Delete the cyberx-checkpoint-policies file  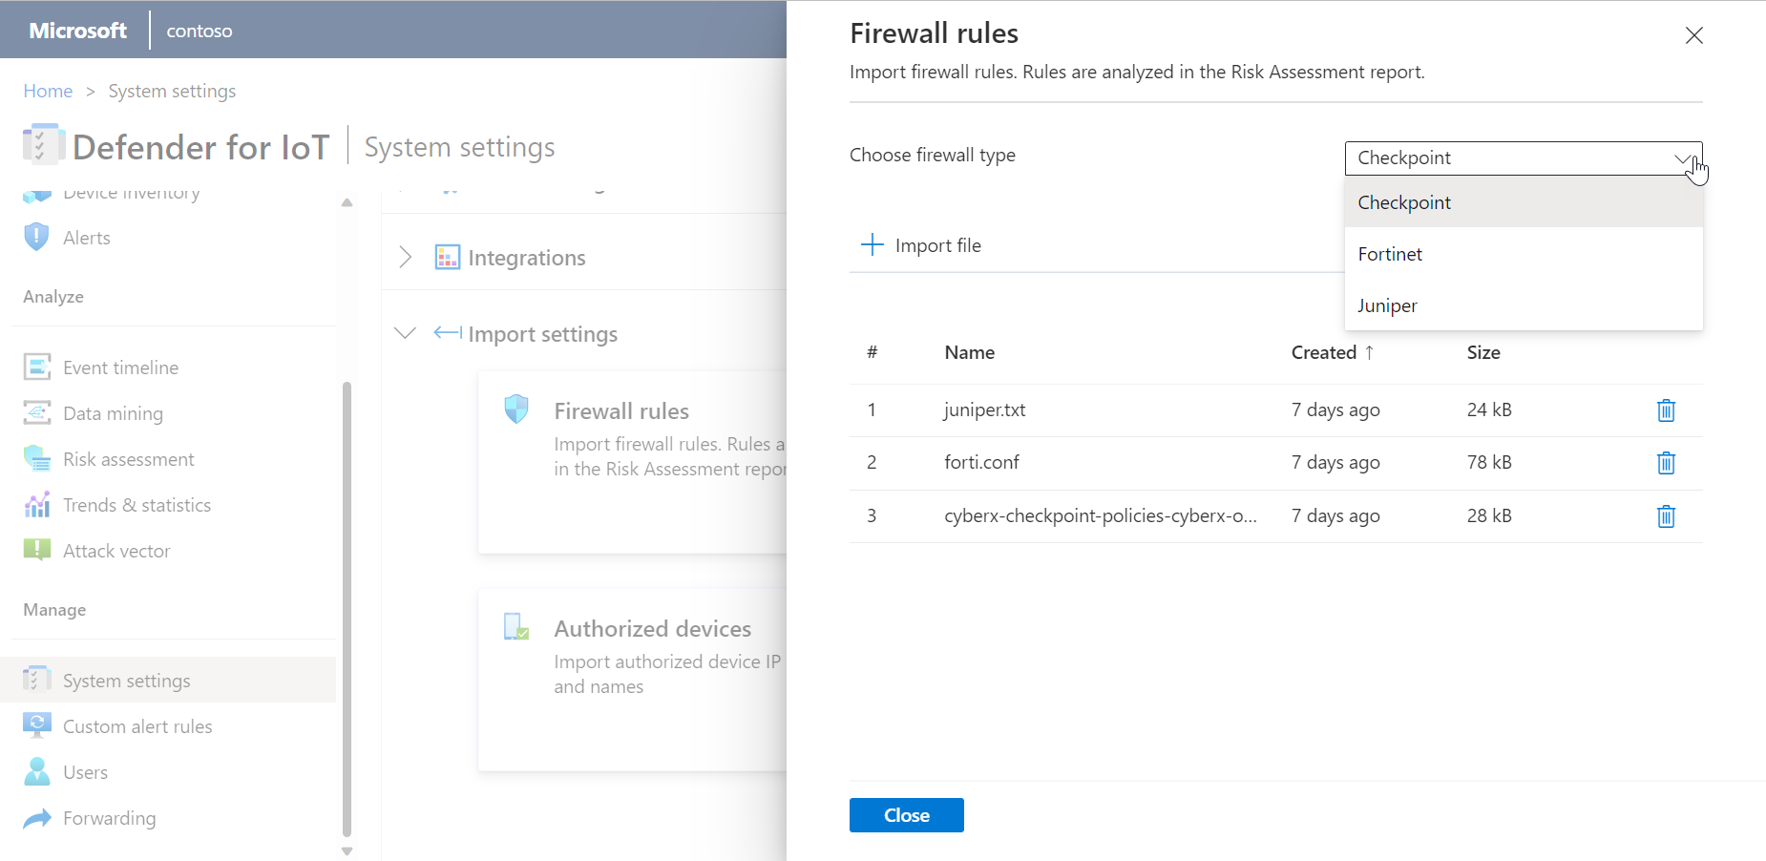tap(1666, 516)
